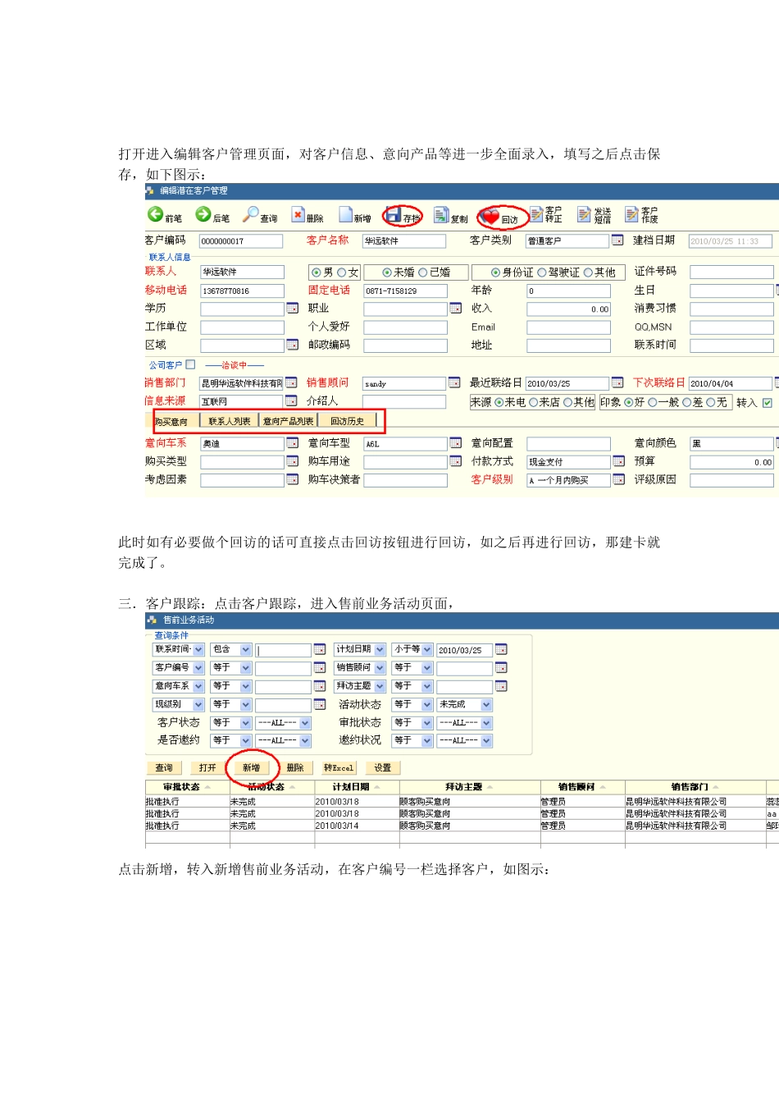Open picker icon beside 客户级别 field

pos(619,479)
